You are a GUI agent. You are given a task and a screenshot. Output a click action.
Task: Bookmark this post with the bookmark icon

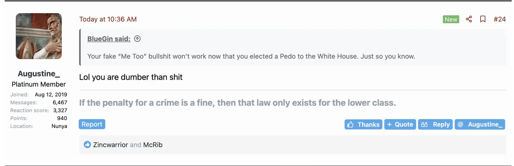pos(483,19)
